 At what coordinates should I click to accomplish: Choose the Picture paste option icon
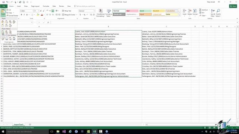pos(10,39)
